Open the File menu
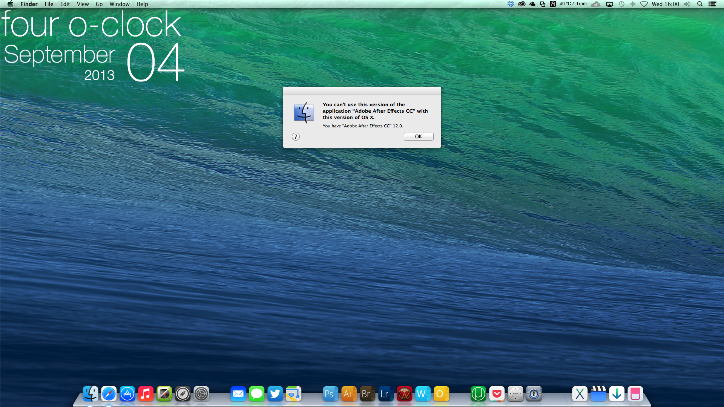724x407 pixels. point(49,4)
